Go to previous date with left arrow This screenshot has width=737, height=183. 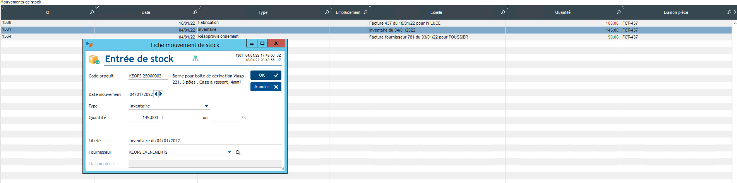click(x=156, y=94)
